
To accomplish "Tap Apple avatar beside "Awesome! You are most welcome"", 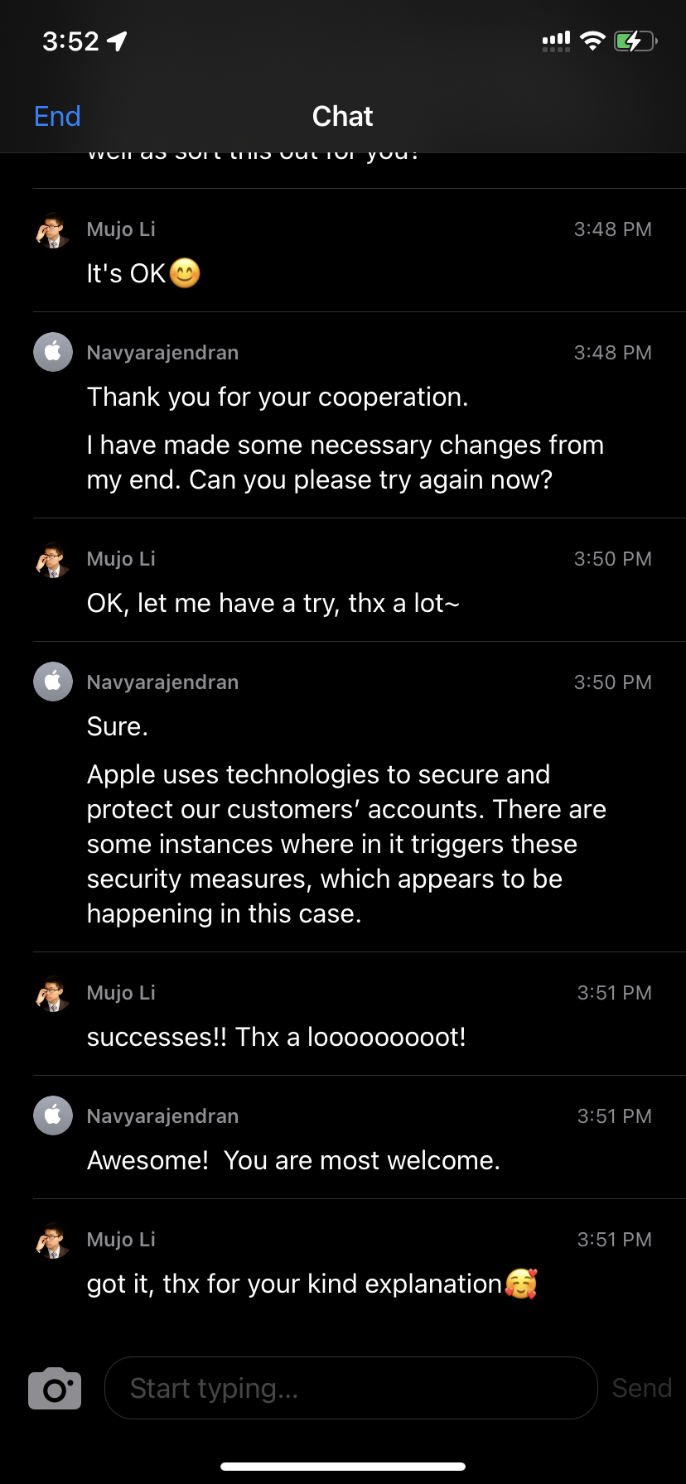I will (x=53, y=1115).
